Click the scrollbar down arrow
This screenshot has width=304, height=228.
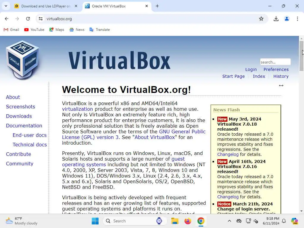(301, 211)
